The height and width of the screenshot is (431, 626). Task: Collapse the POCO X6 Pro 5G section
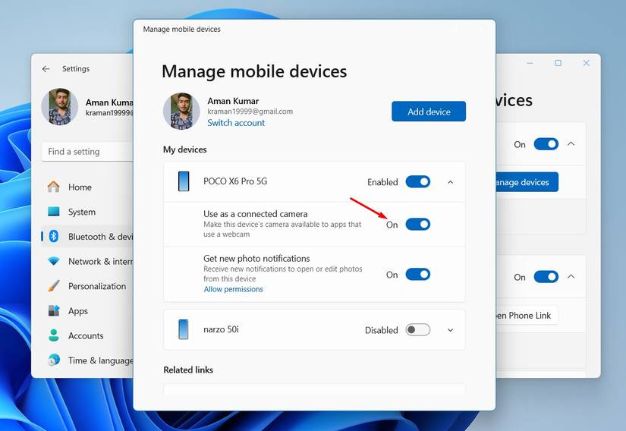(450, 182)
